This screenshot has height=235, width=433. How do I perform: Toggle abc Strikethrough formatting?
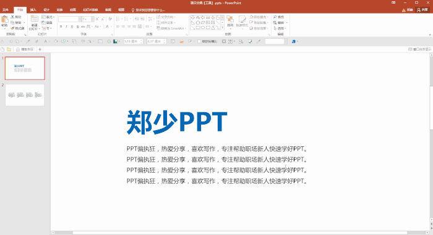pos(83,27)
